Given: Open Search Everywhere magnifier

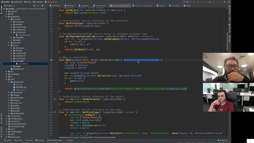Looking at the screenshot, I should [229, 2].
